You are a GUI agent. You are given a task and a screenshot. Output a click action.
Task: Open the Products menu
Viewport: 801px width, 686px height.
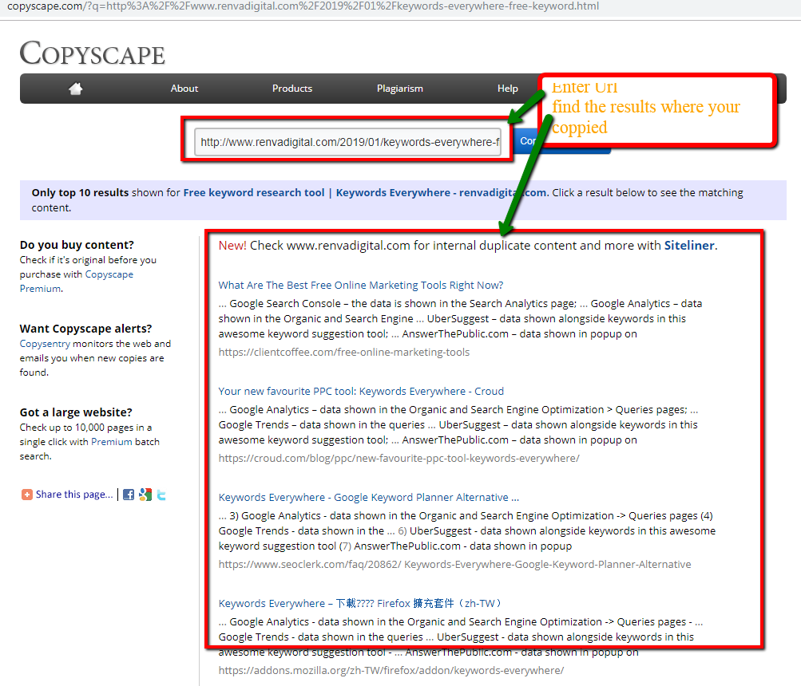[x=291, y=89]
